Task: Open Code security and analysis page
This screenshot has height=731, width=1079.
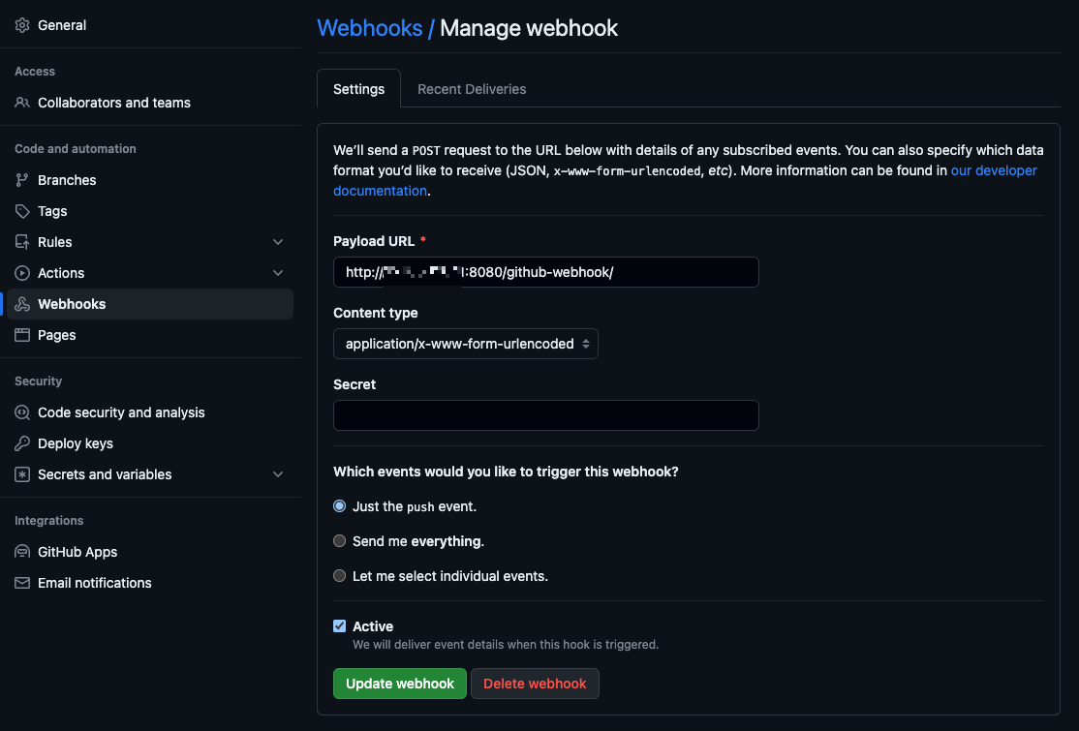Action: (x=150, y=412)
